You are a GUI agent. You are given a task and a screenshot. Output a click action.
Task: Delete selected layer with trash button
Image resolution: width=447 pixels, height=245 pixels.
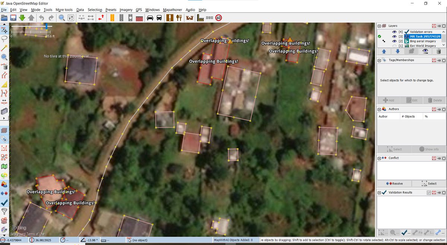[439, 51]
